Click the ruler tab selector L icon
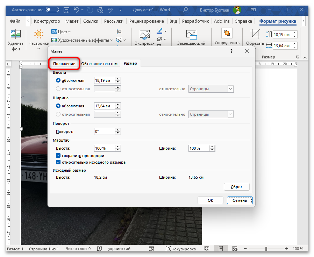 [8, 64]
